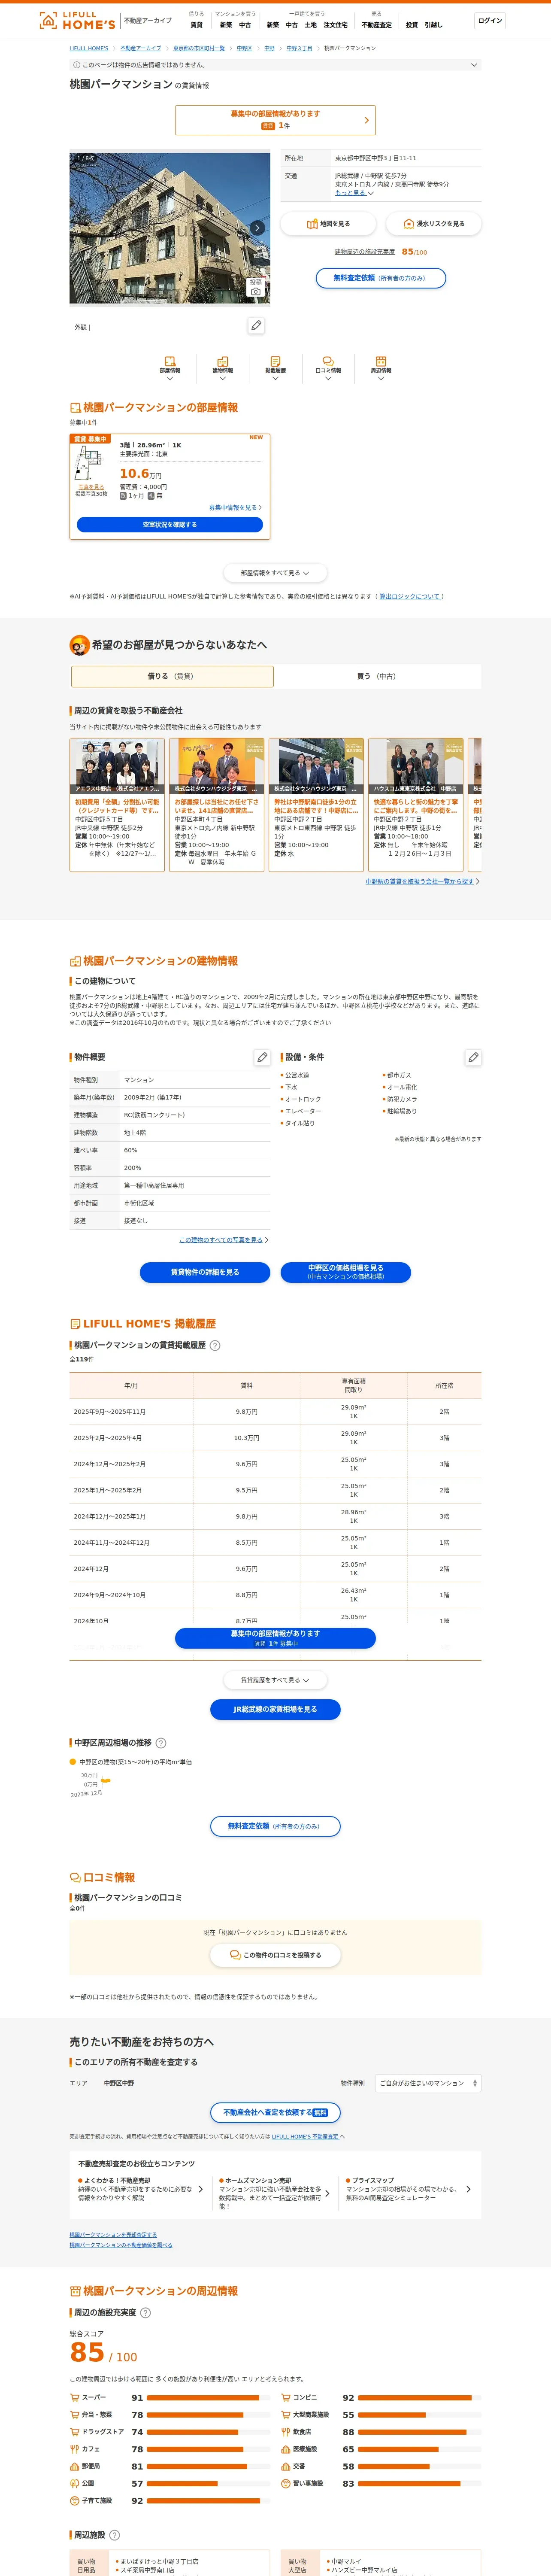The image size is (551, 2576).
Task: Open プライスマップ content arrow
Action: (468, 2189)
